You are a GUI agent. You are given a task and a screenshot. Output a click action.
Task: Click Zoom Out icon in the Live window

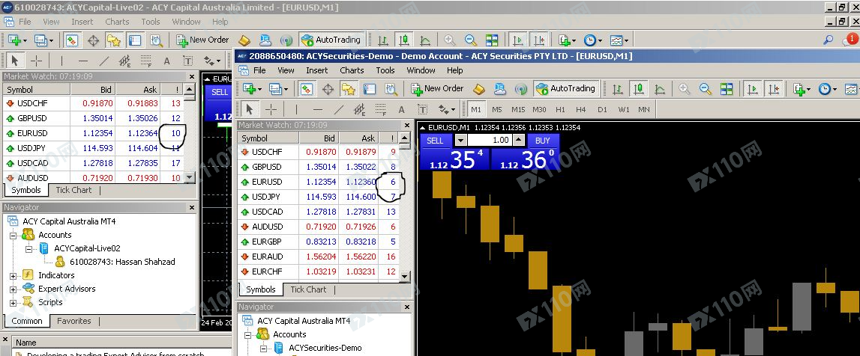pos(470,40)
